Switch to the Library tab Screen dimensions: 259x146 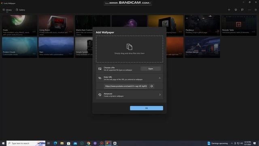pyautogui.click(x=7, y=10)
